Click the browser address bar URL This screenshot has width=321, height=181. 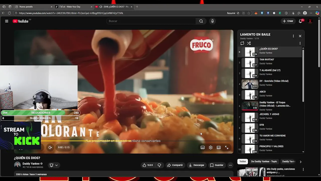(71, 13)
